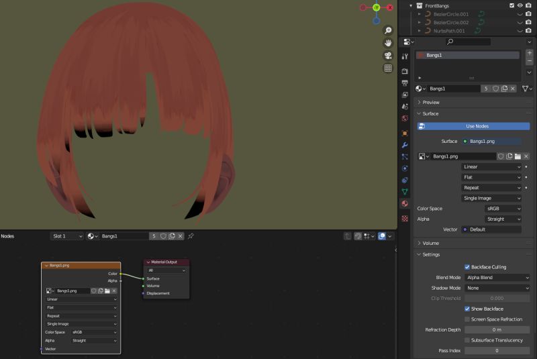Screen dimensions: 537x359
Task: Collapse the Settings panel
Action: point(431,254)
